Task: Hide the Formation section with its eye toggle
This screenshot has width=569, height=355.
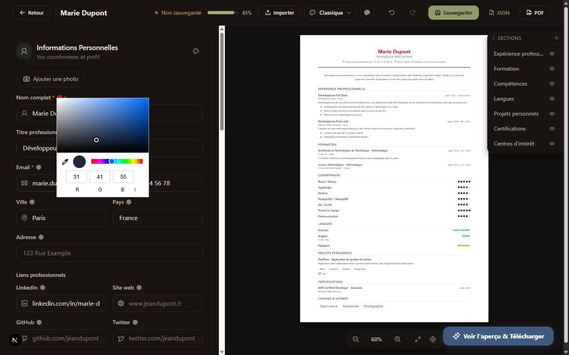Action: 552,69
